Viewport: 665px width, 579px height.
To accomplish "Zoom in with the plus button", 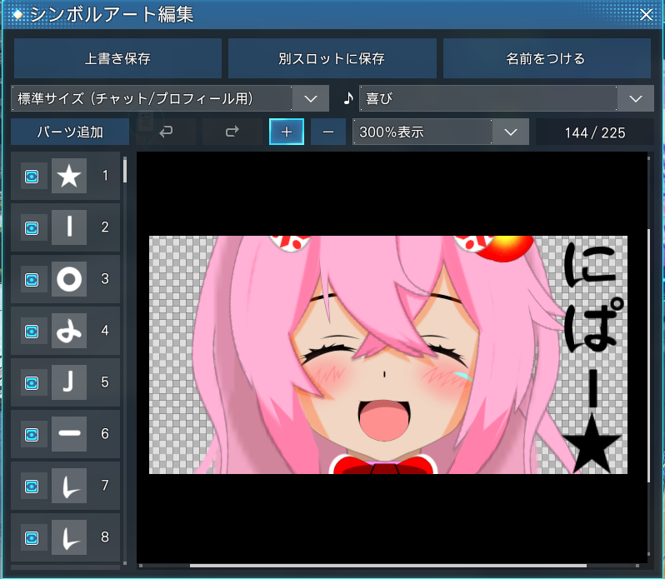I will click(x=287, y=132).
